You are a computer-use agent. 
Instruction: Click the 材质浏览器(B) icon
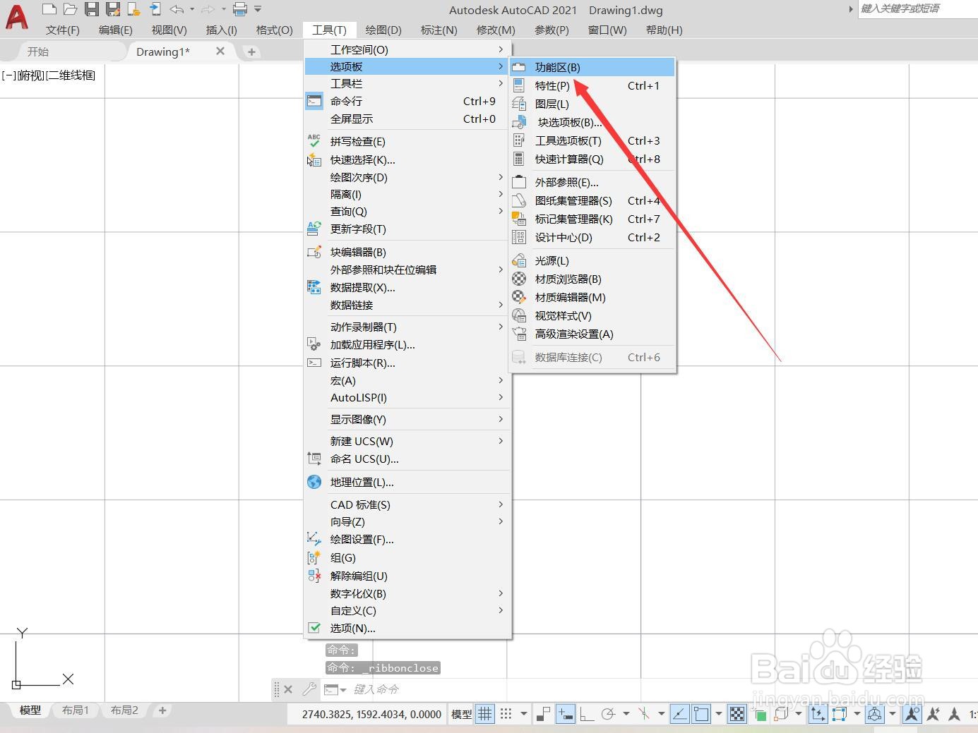tap(519, 279)
